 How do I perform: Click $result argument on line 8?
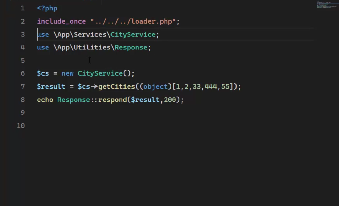click(145, 100)
